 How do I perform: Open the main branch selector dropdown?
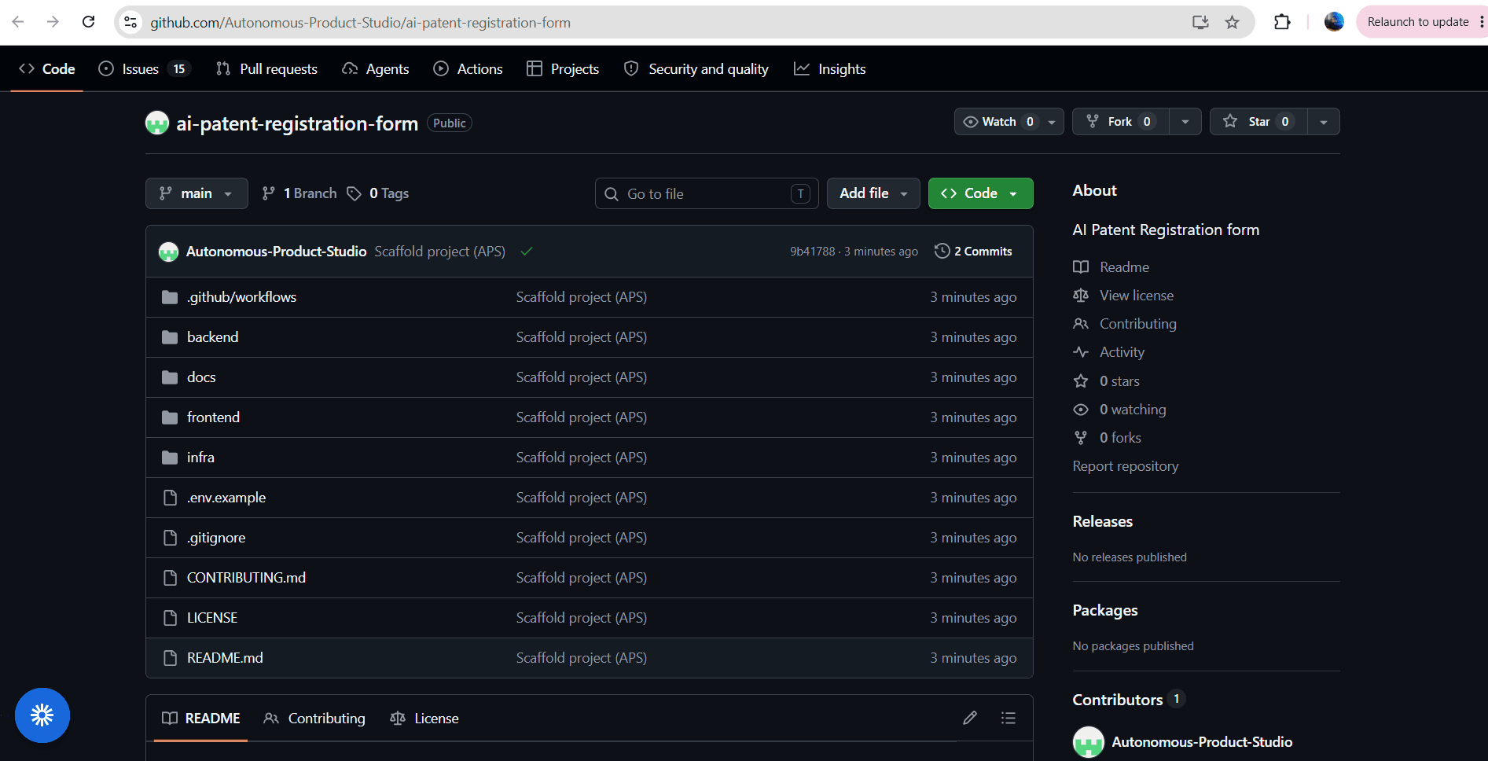pyautogui.click(x=197, y=193)
